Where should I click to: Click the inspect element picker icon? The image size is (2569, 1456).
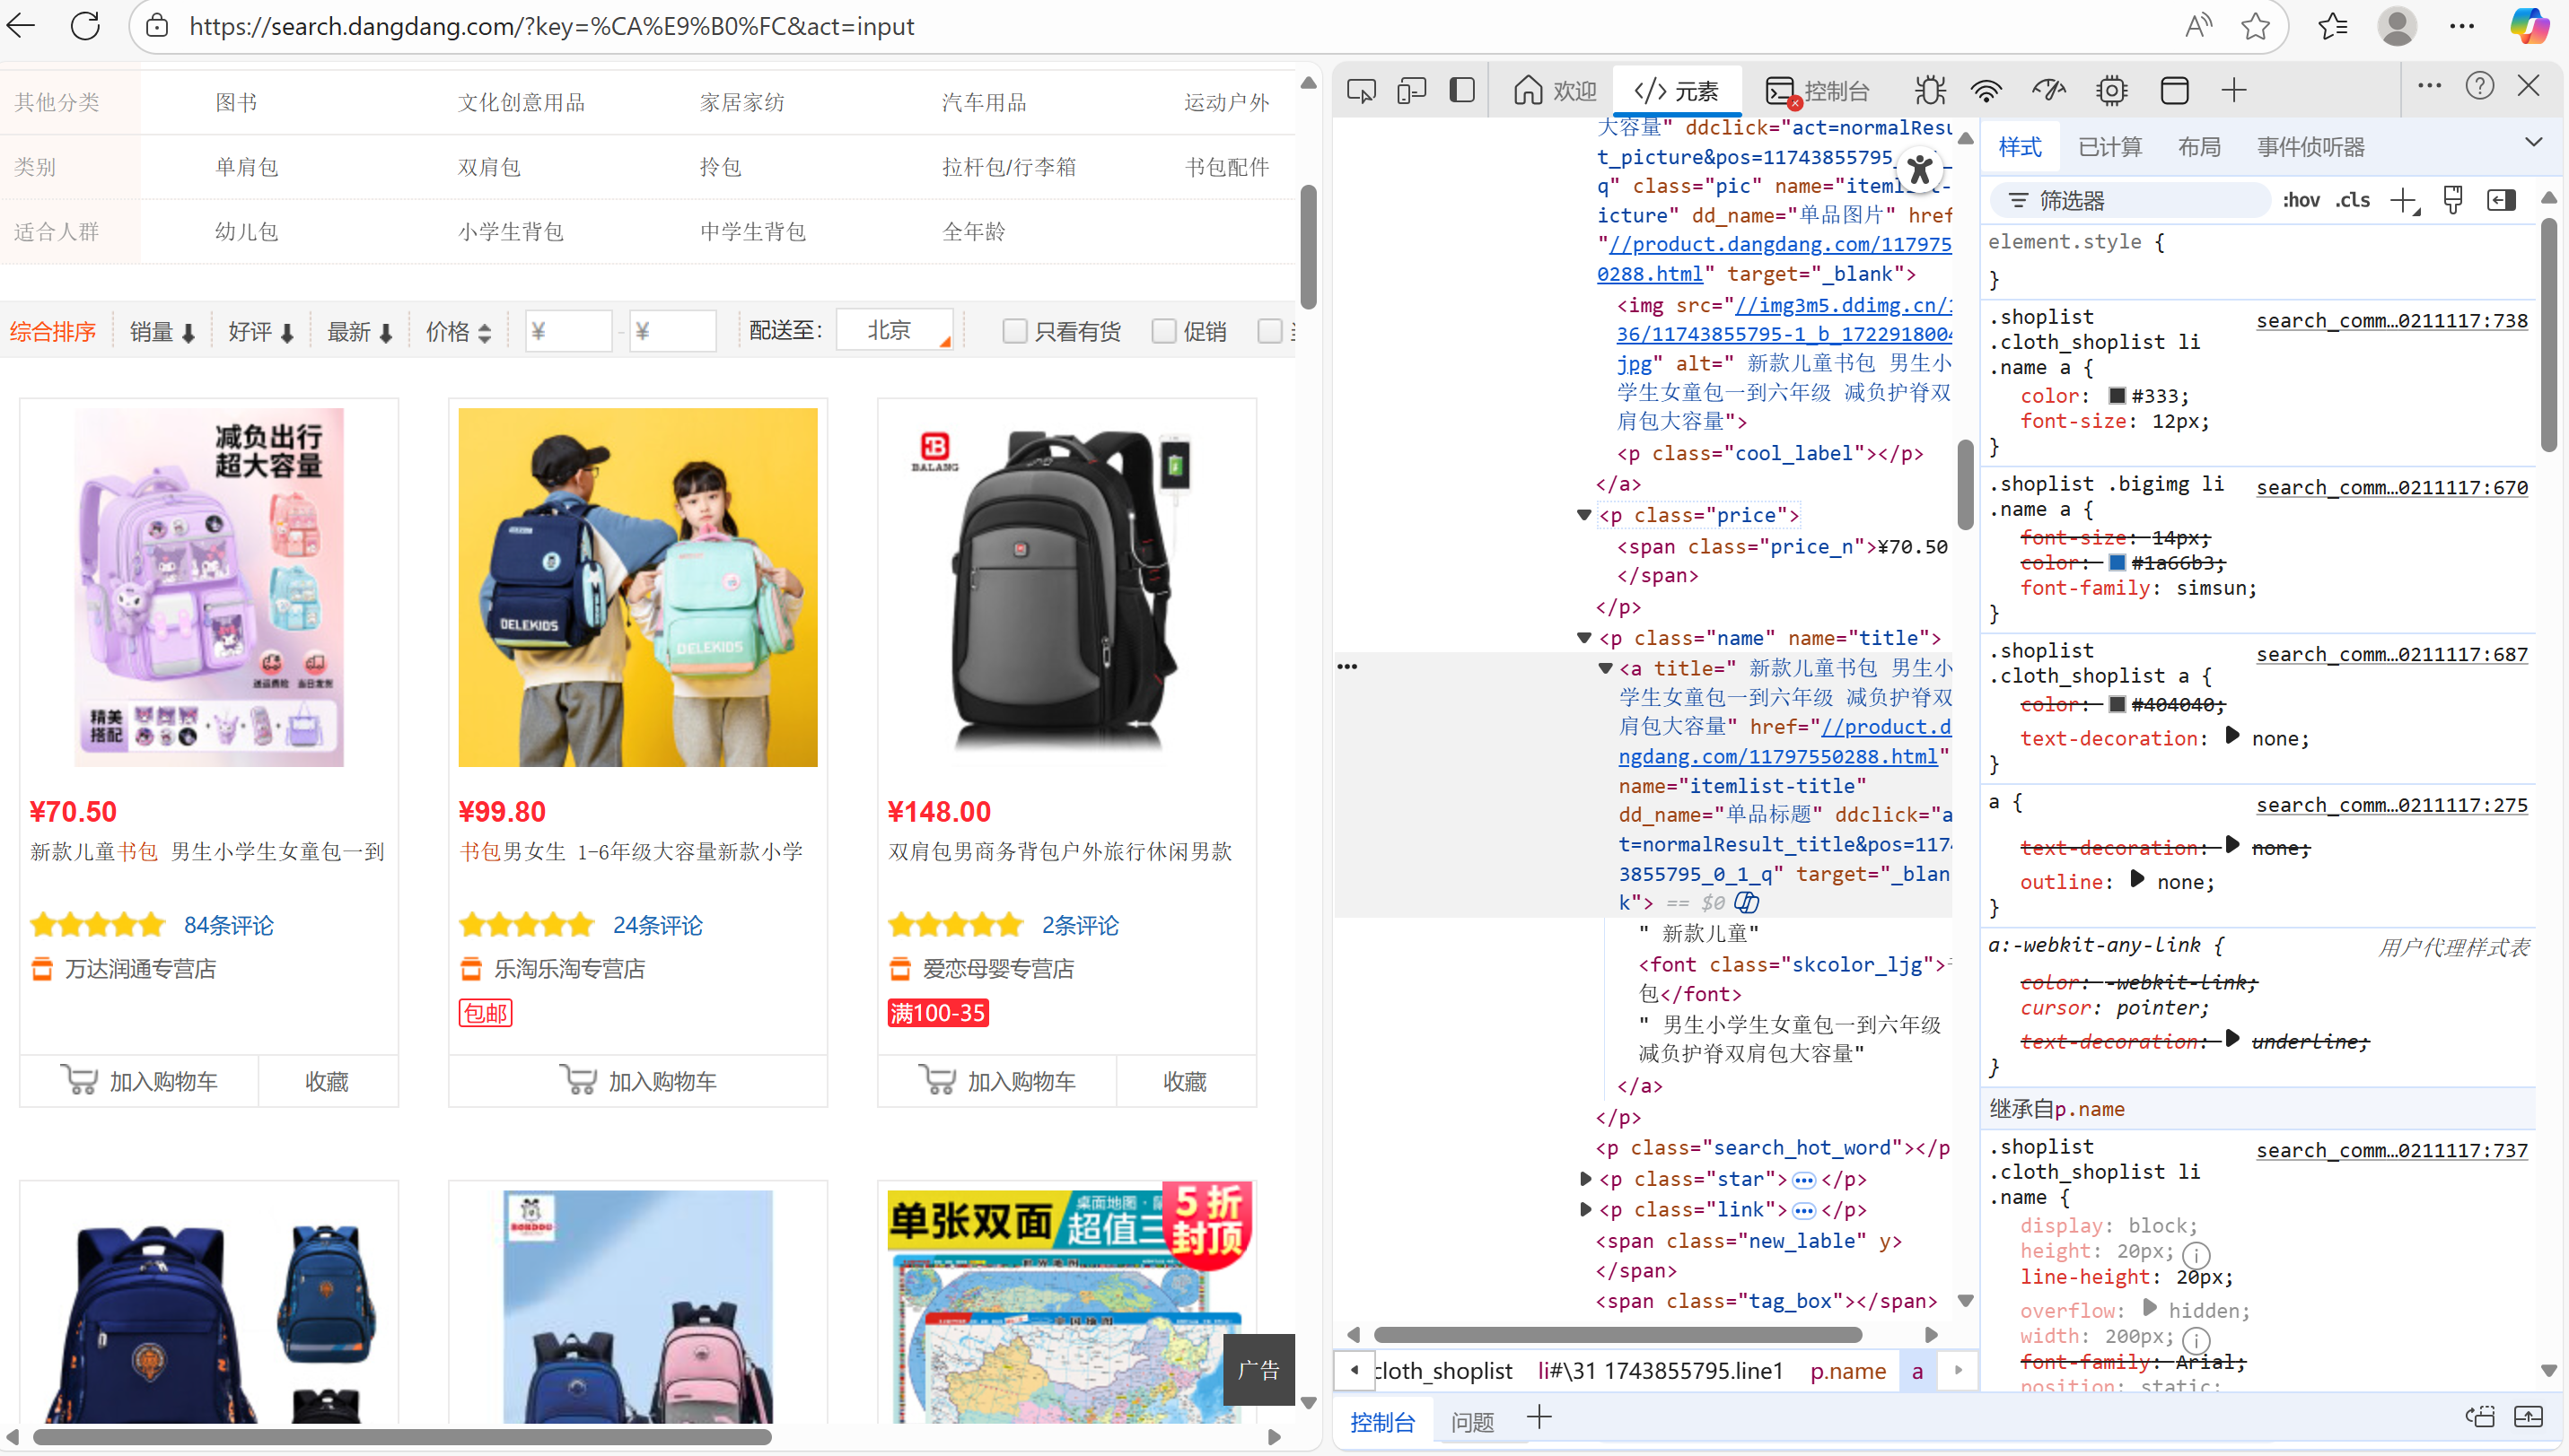pyautogui.click(x=1361, y=91)
